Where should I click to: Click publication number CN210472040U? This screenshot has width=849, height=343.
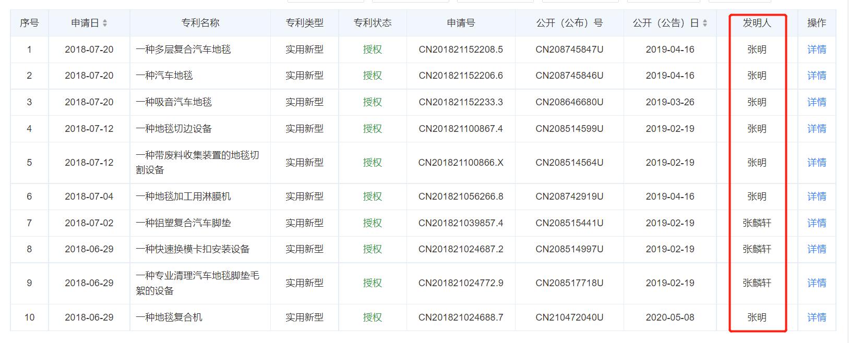[x=569, y=317]
